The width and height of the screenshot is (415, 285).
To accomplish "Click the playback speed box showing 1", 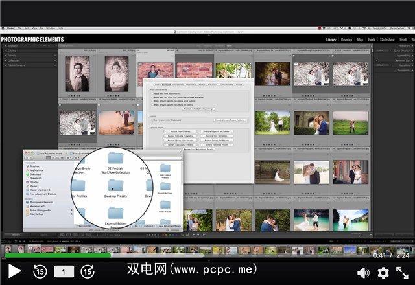I will pyautogui.click(x=64, y=271).
